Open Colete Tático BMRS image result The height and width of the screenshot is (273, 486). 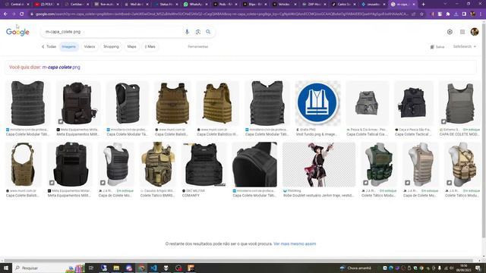(158, 165)
